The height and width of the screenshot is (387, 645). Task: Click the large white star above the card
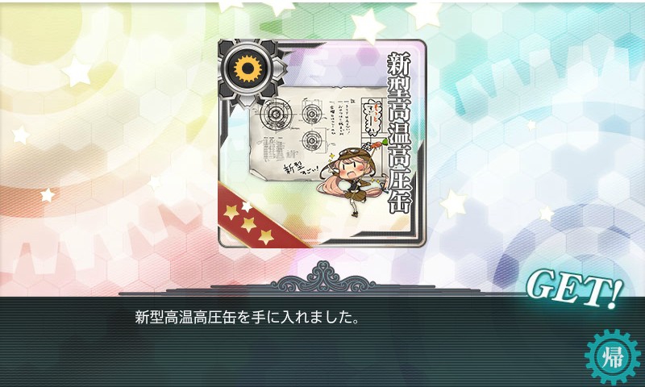(x=368, y=25)
